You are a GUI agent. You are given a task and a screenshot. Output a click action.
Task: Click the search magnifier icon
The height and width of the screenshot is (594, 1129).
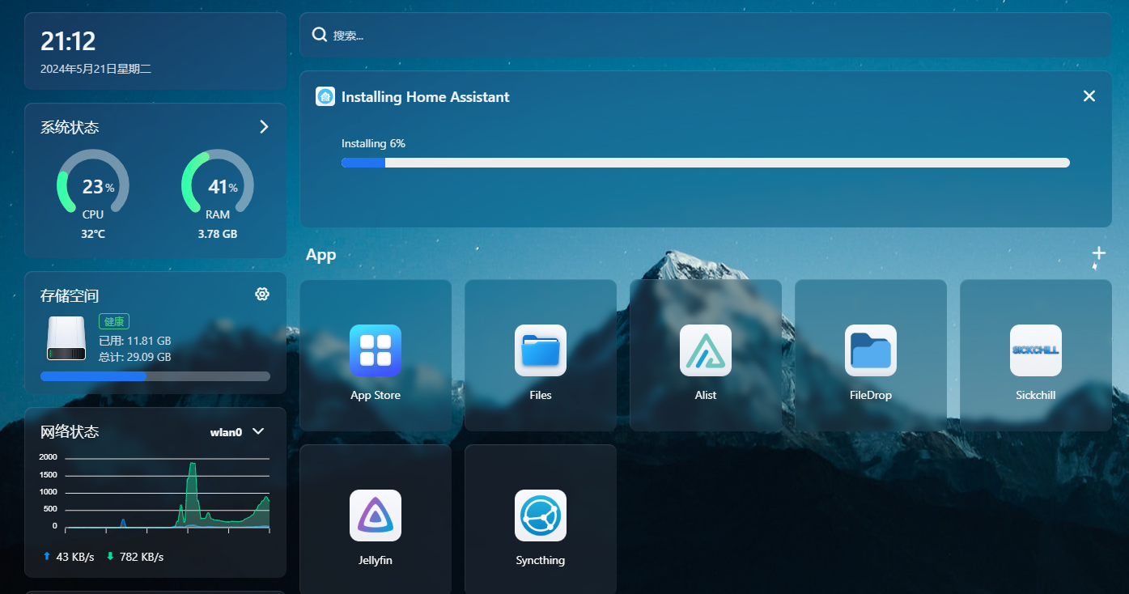coord(320,35)
